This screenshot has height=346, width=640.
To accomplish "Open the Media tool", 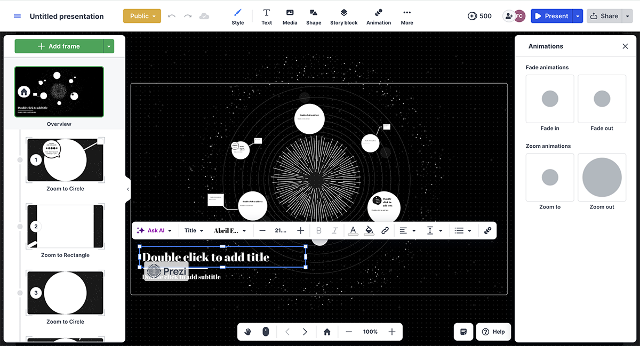I will click(290, 17).
